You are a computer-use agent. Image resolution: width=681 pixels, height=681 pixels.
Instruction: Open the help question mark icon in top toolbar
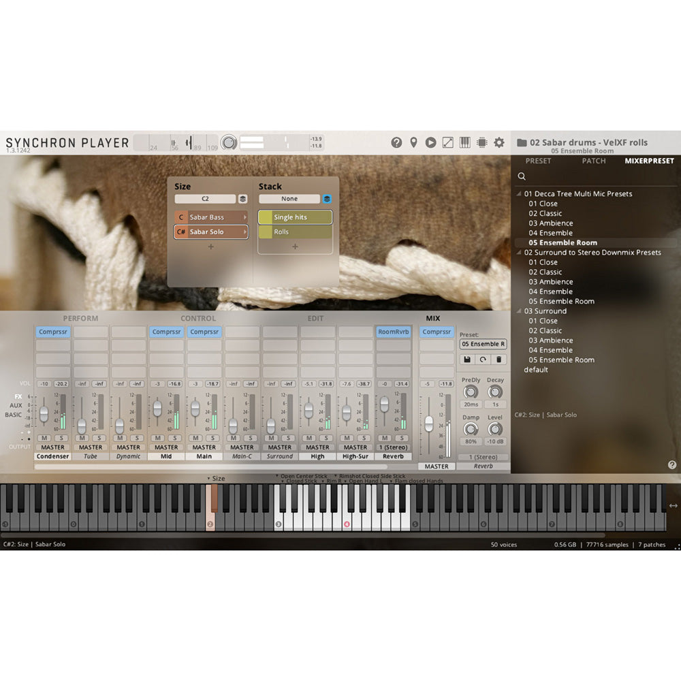tap(396, 142)
